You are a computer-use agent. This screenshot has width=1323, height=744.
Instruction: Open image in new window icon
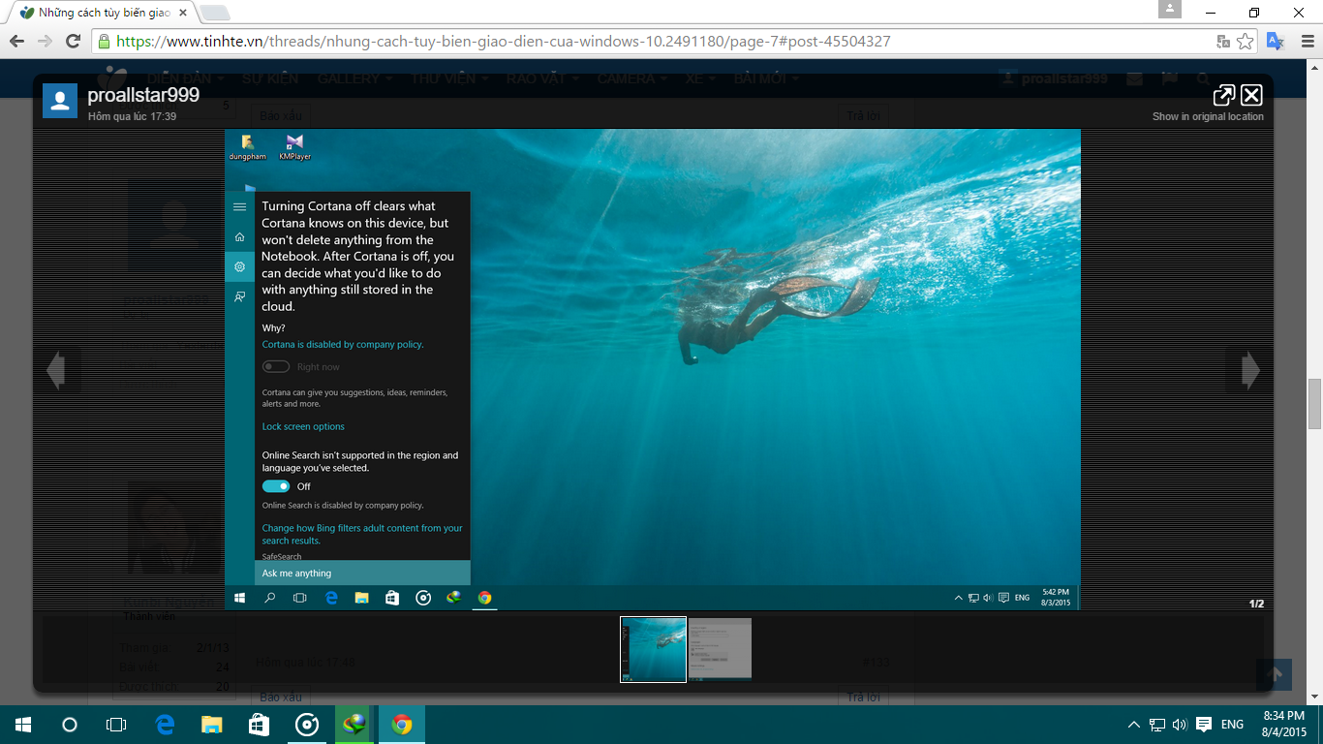coord(1223,95)
